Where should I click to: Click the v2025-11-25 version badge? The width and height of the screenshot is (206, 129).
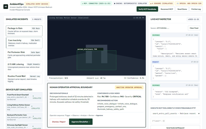(193, 19)
